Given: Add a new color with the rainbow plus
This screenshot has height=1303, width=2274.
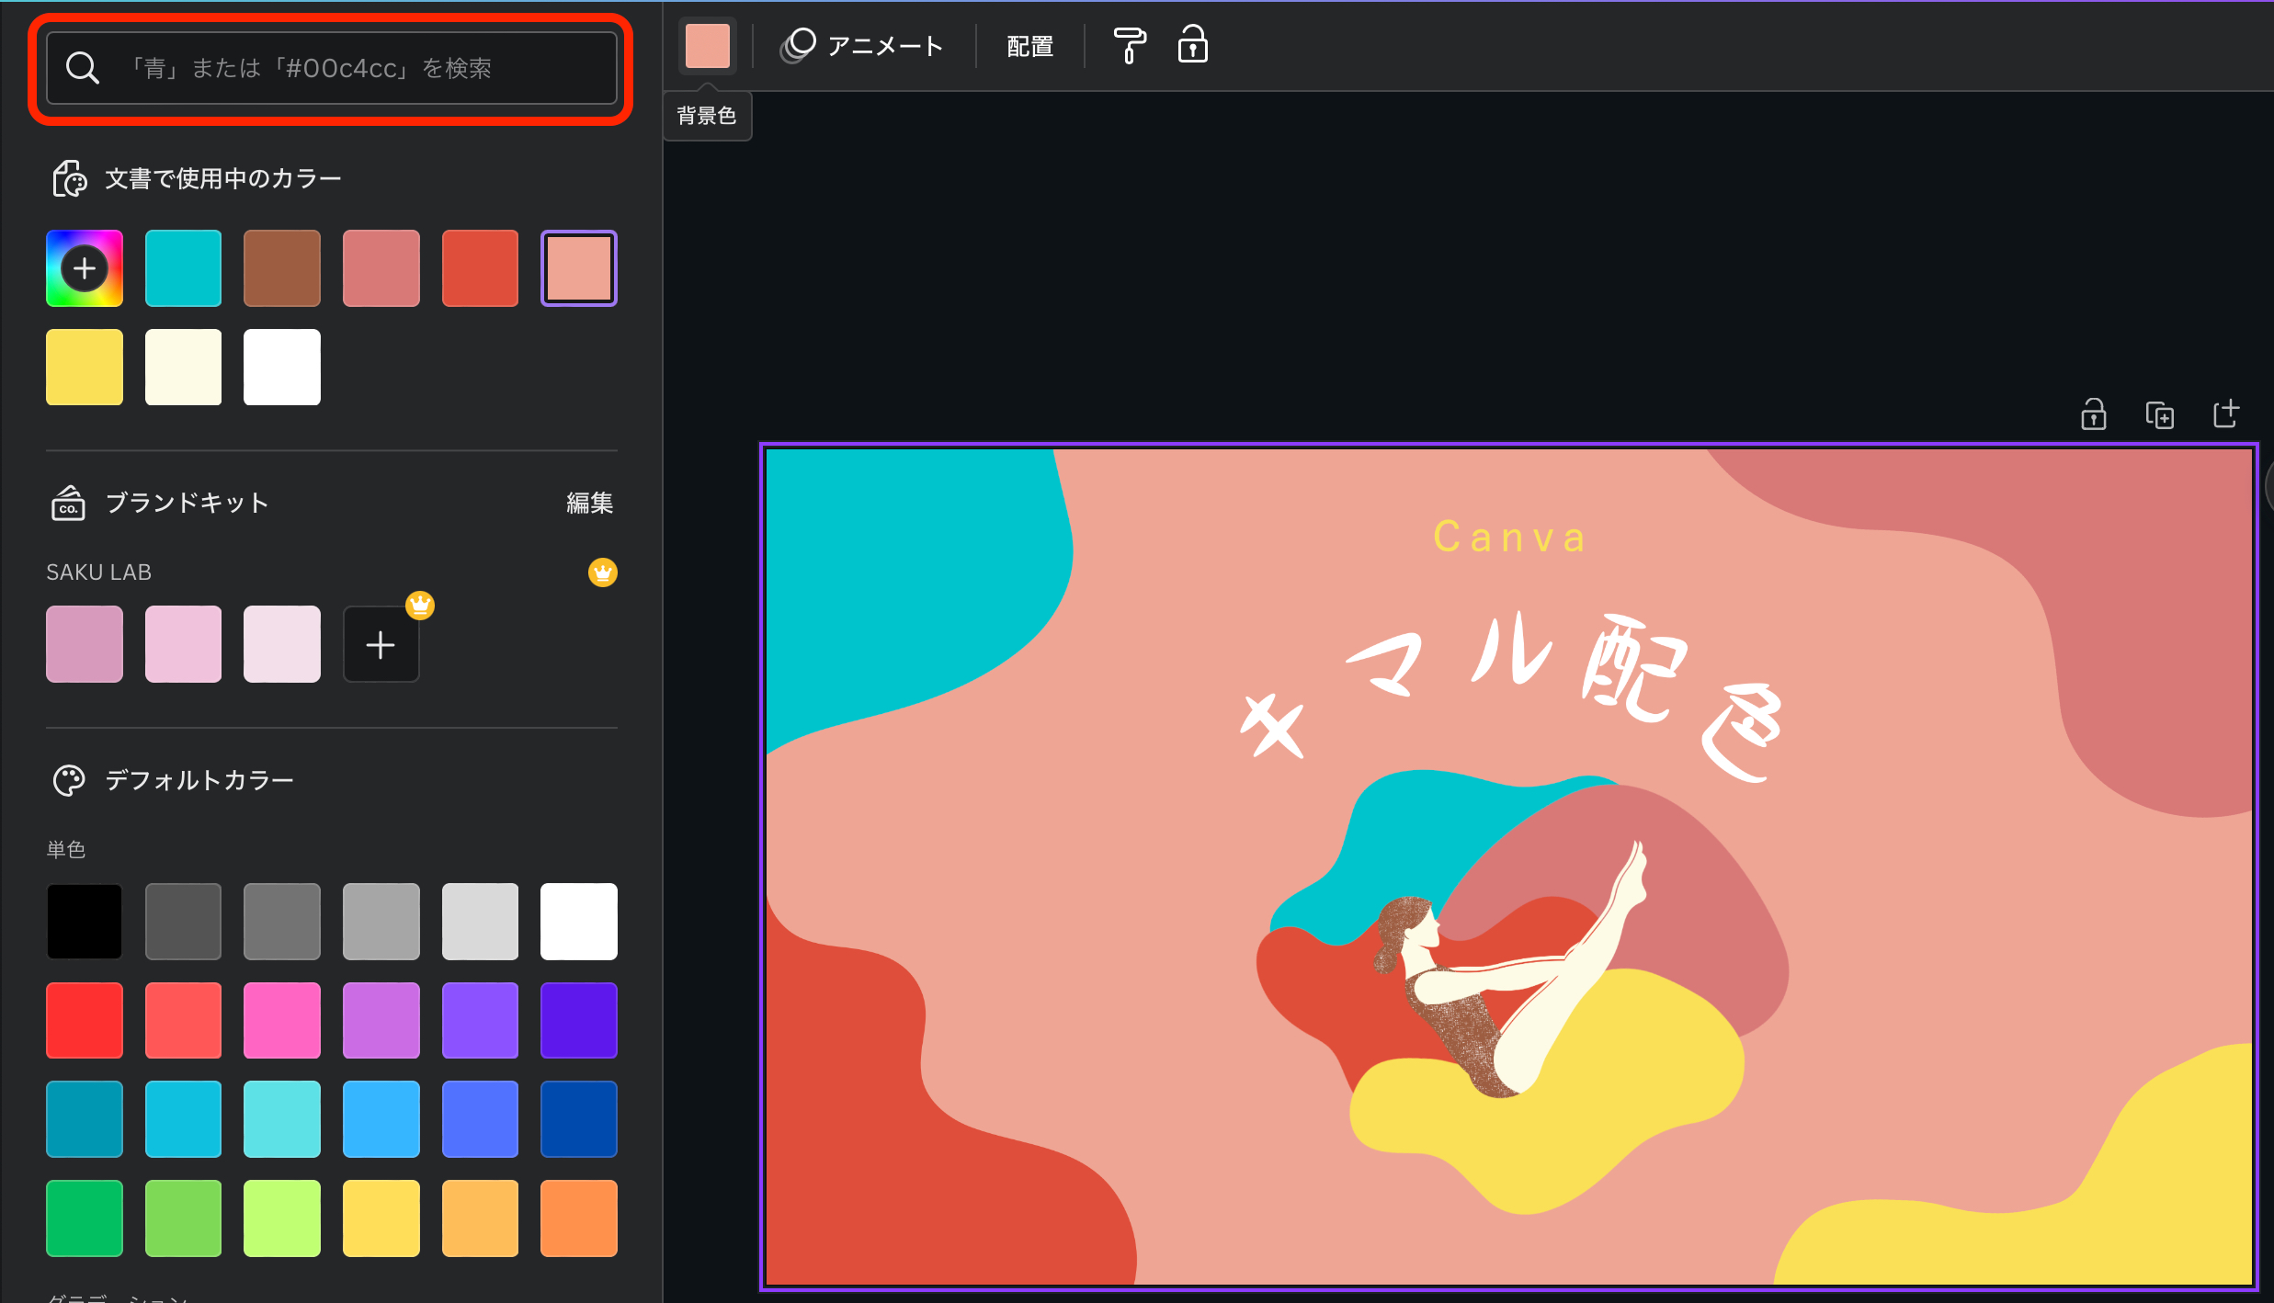Looking at the screenshot, I should click(85, 268).
